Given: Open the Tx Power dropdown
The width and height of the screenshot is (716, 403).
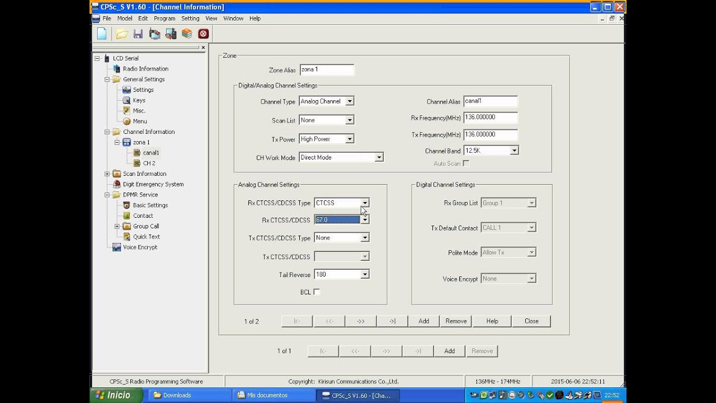Looking at the screenshot, I should pyautogui.click(x=350, y=139).
